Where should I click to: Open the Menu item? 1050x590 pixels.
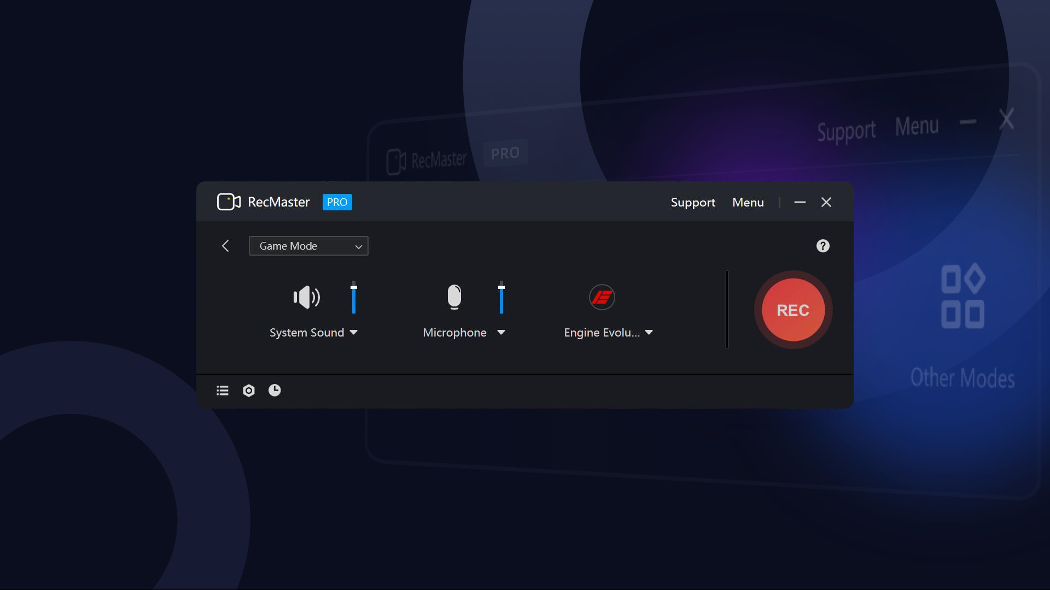pos(748,202)
